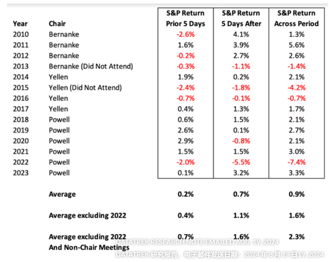Select the S&P Return Across Period header
The height and width of the screenshot is (262, 329).
pos(297,19)
